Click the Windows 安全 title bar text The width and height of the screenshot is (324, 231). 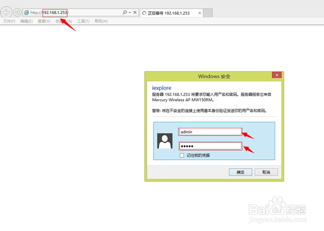(214, 76)
